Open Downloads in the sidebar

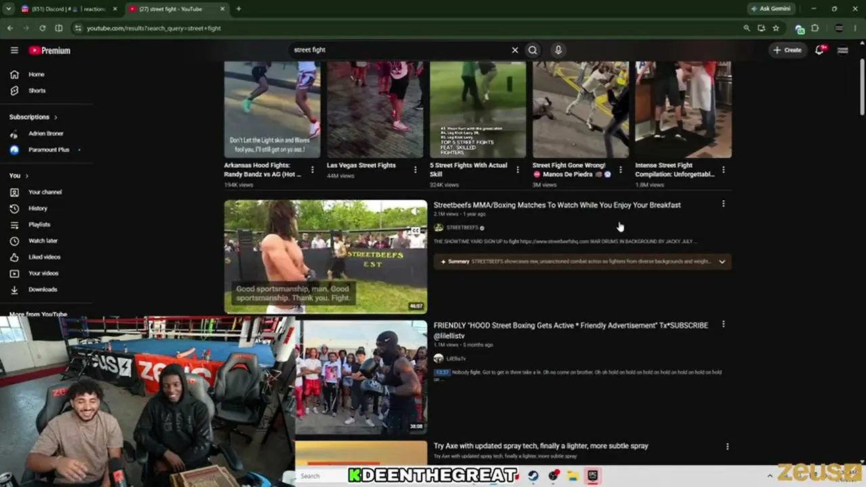[43, 289]
